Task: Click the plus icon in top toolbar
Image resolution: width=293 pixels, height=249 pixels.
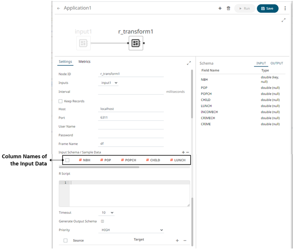Action: coord(220,8)
